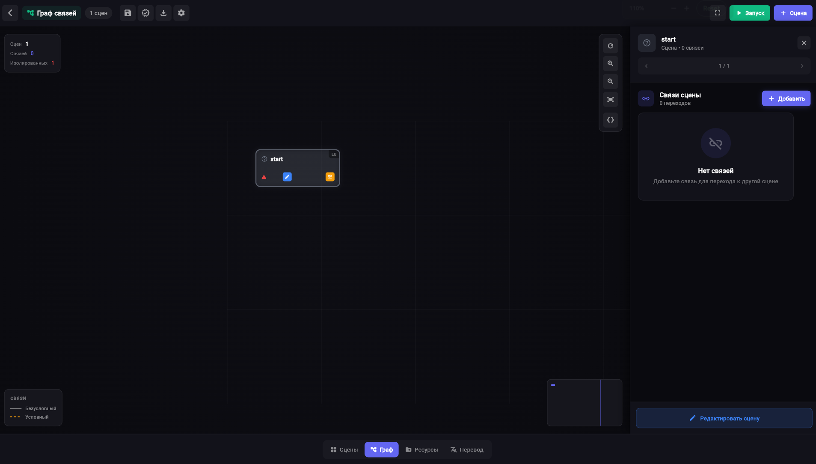Click the download export icon
This screenshot has width=816, height=464.
tap(163, 13)
